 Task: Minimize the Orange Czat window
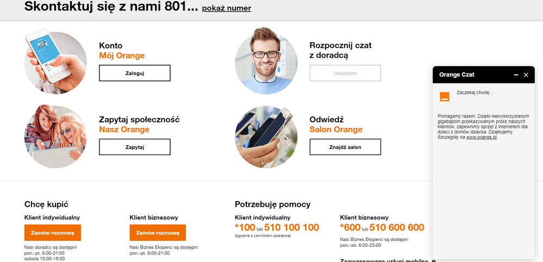tap(516, 75)
